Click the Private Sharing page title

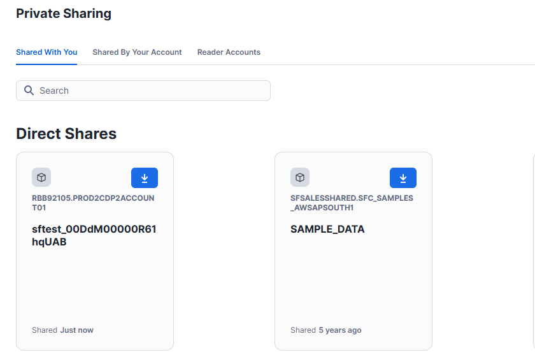coord(64,13)
